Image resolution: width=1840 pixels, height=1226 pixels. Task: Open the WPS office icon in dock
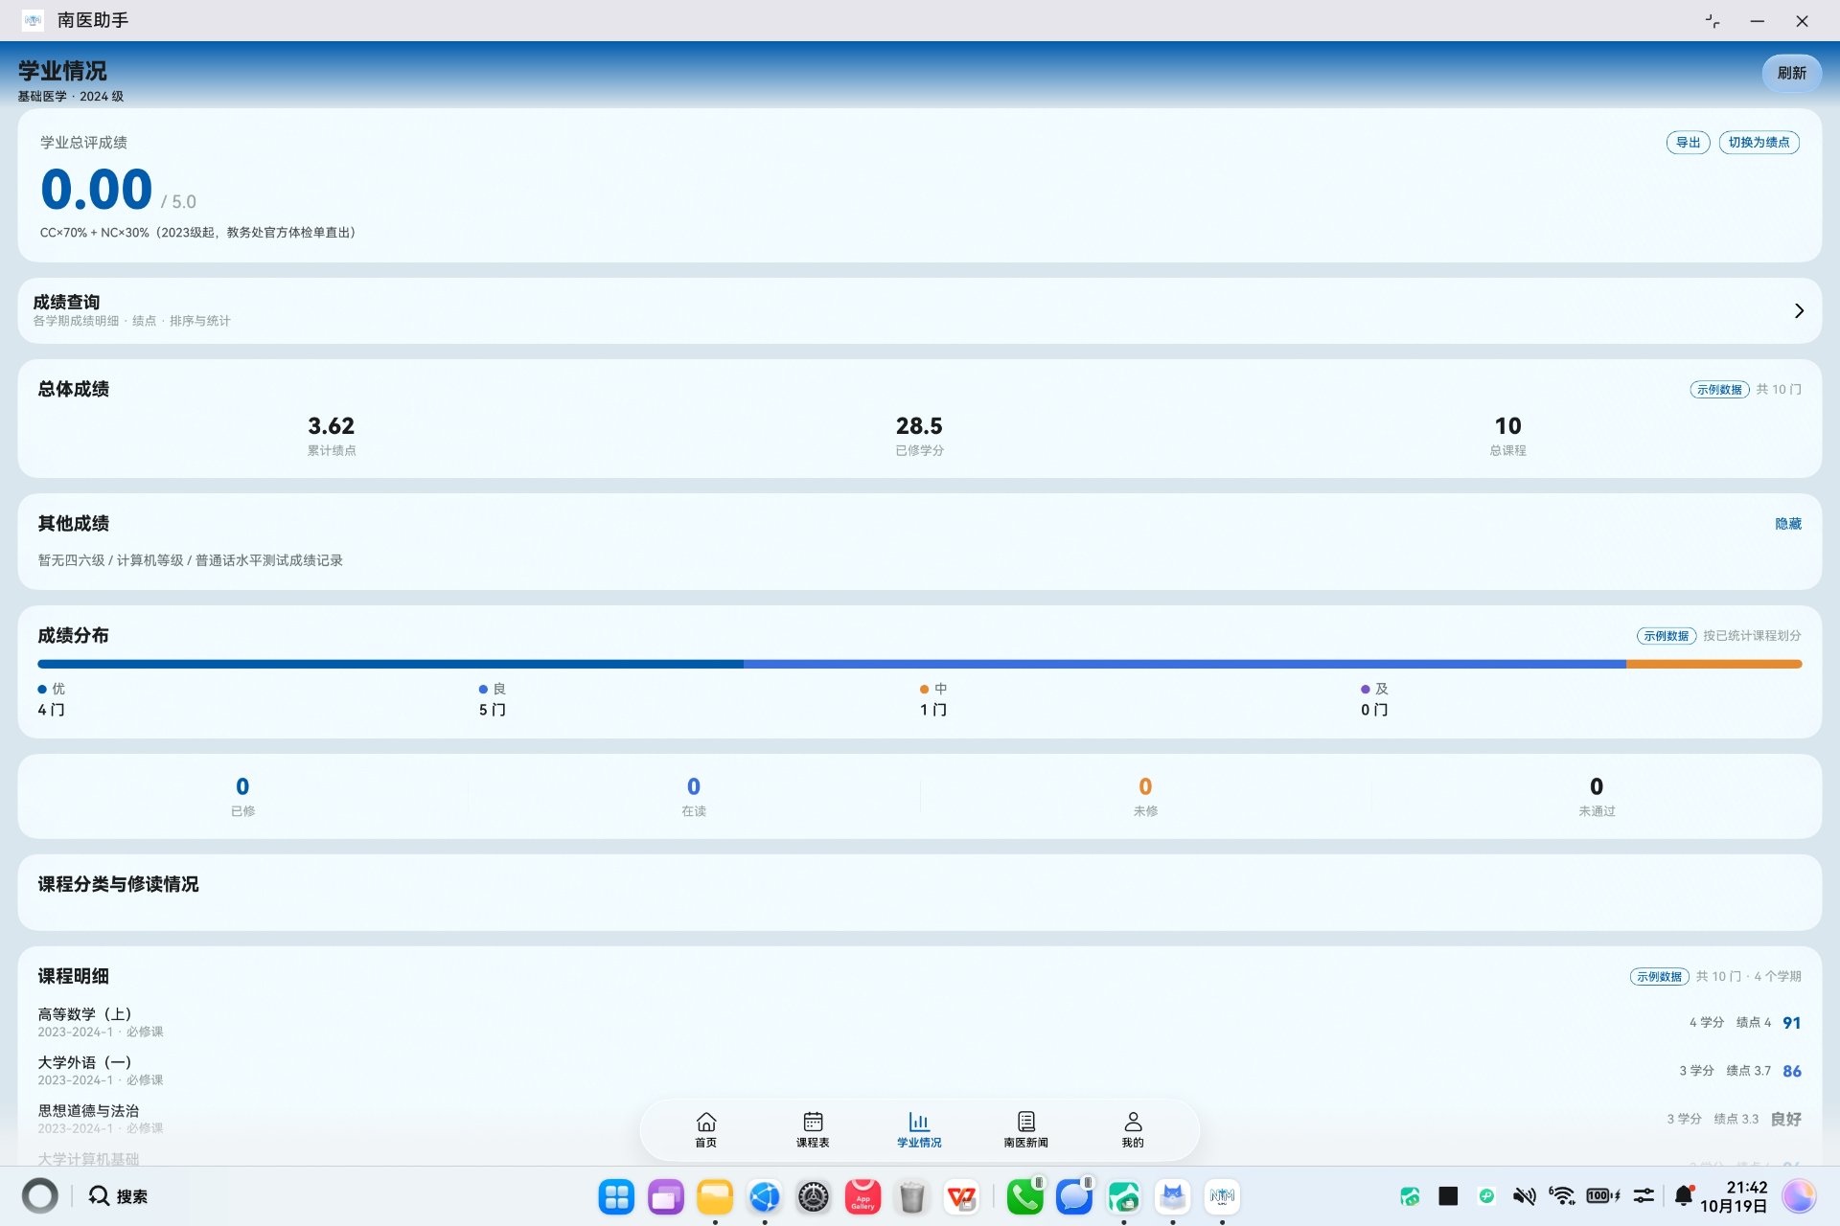[961, 1196]
